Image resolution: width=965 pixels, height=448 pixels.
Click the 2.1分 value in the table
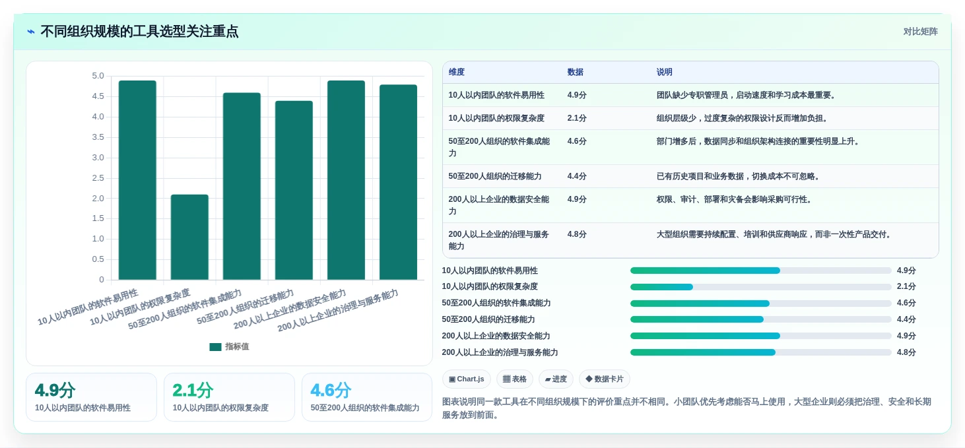(x=577, y=118)
